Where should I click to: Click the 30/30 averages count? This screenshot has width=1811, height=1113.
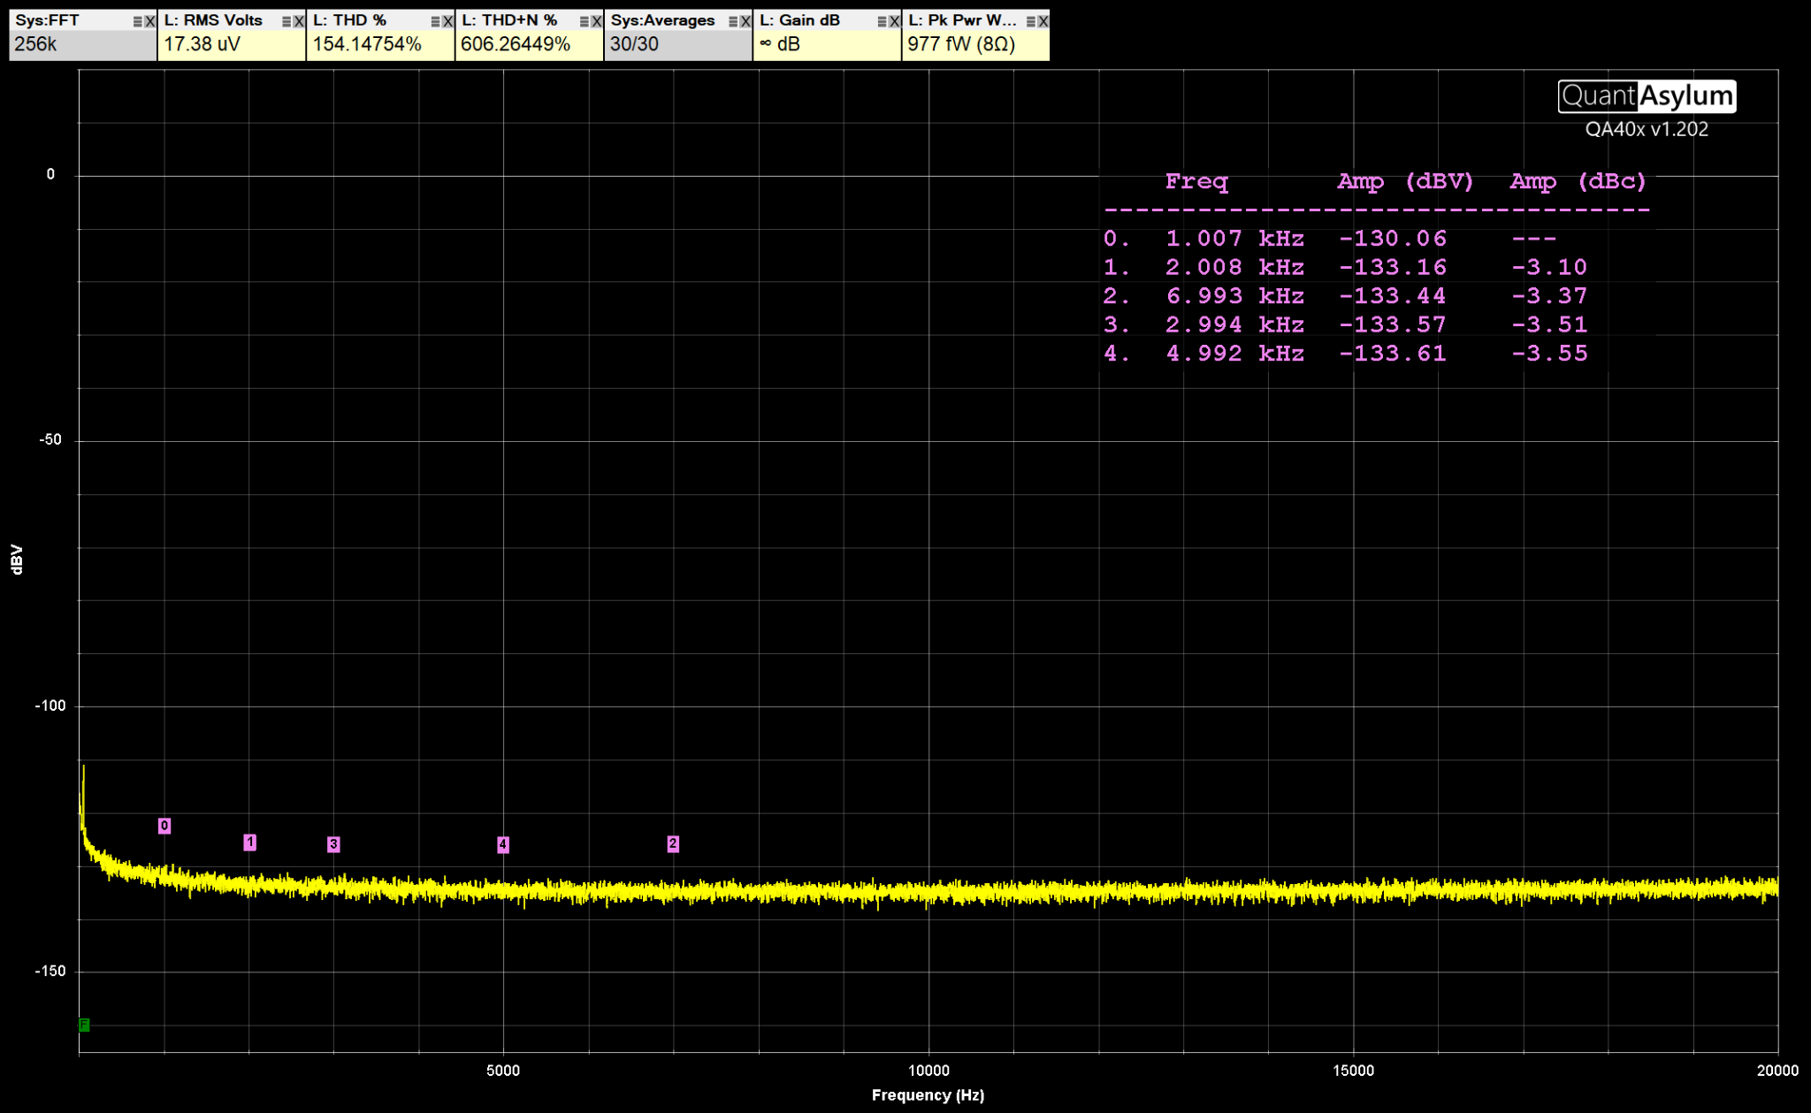click(x=634, y=44)
